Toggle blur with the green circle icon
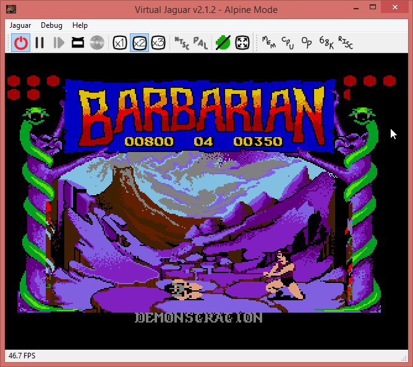 coord(223,43)
